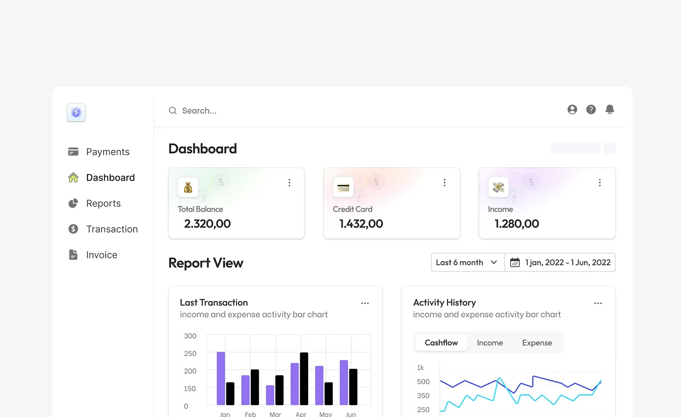Viewport: 681px width, 417px height.
Task: Open the notifications bell icon
Action: point(610,109)
